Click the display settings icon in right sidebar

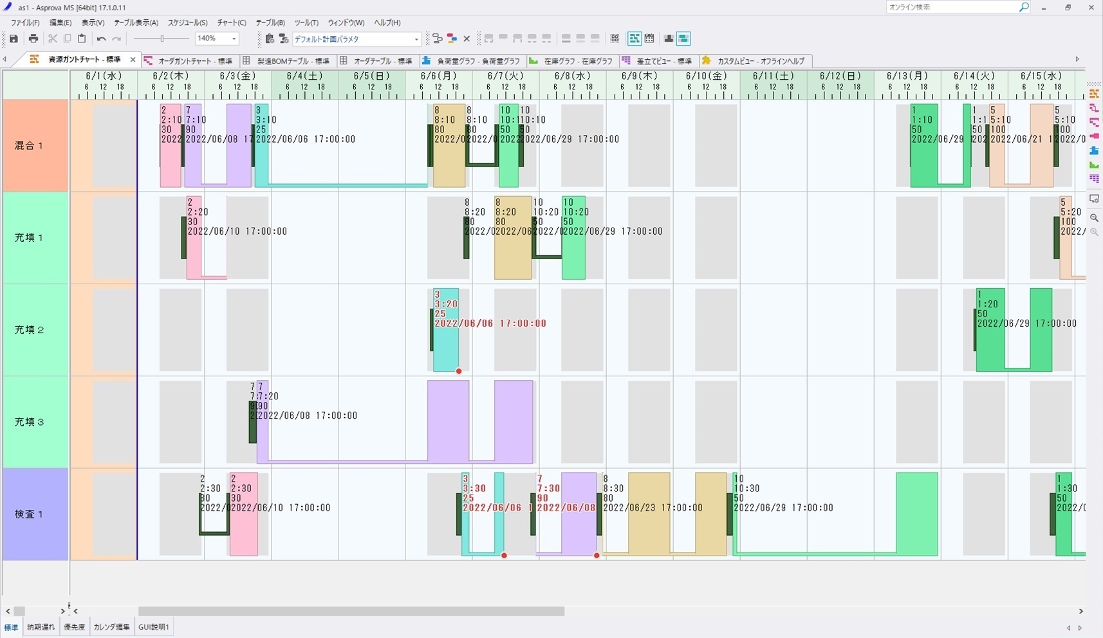tap(1094, 199)
